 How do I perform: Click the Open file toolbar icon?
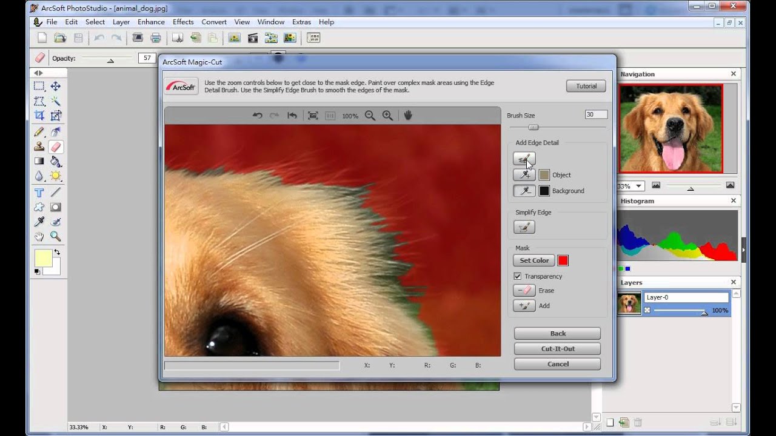click(59, 38)
